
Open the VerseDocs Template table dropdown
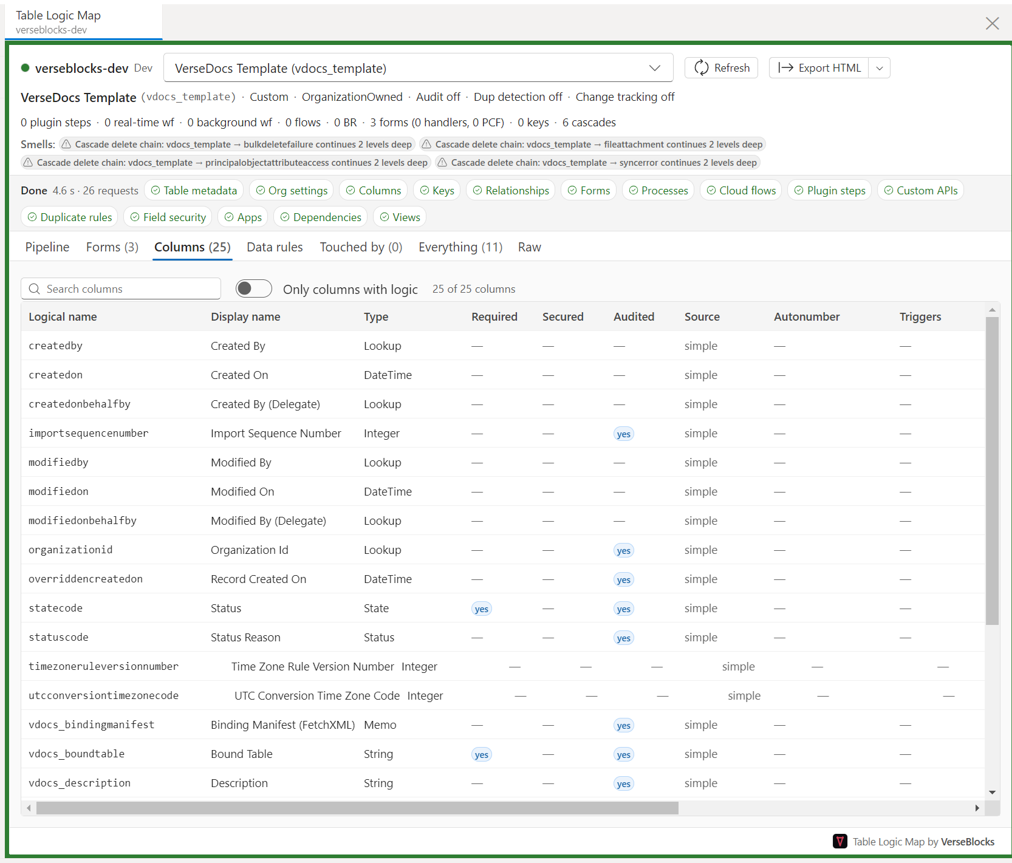(x=418, y=68)
